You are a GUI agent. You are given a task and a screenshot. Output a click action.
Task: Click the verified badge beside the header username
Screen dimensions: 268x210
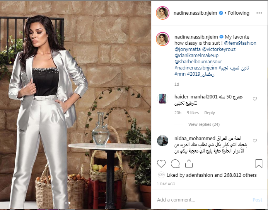[221, 13]
